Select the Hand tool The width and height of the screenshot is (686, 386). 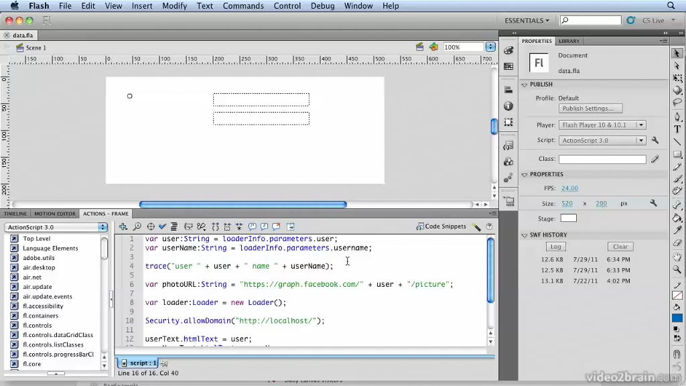point(677,257)
